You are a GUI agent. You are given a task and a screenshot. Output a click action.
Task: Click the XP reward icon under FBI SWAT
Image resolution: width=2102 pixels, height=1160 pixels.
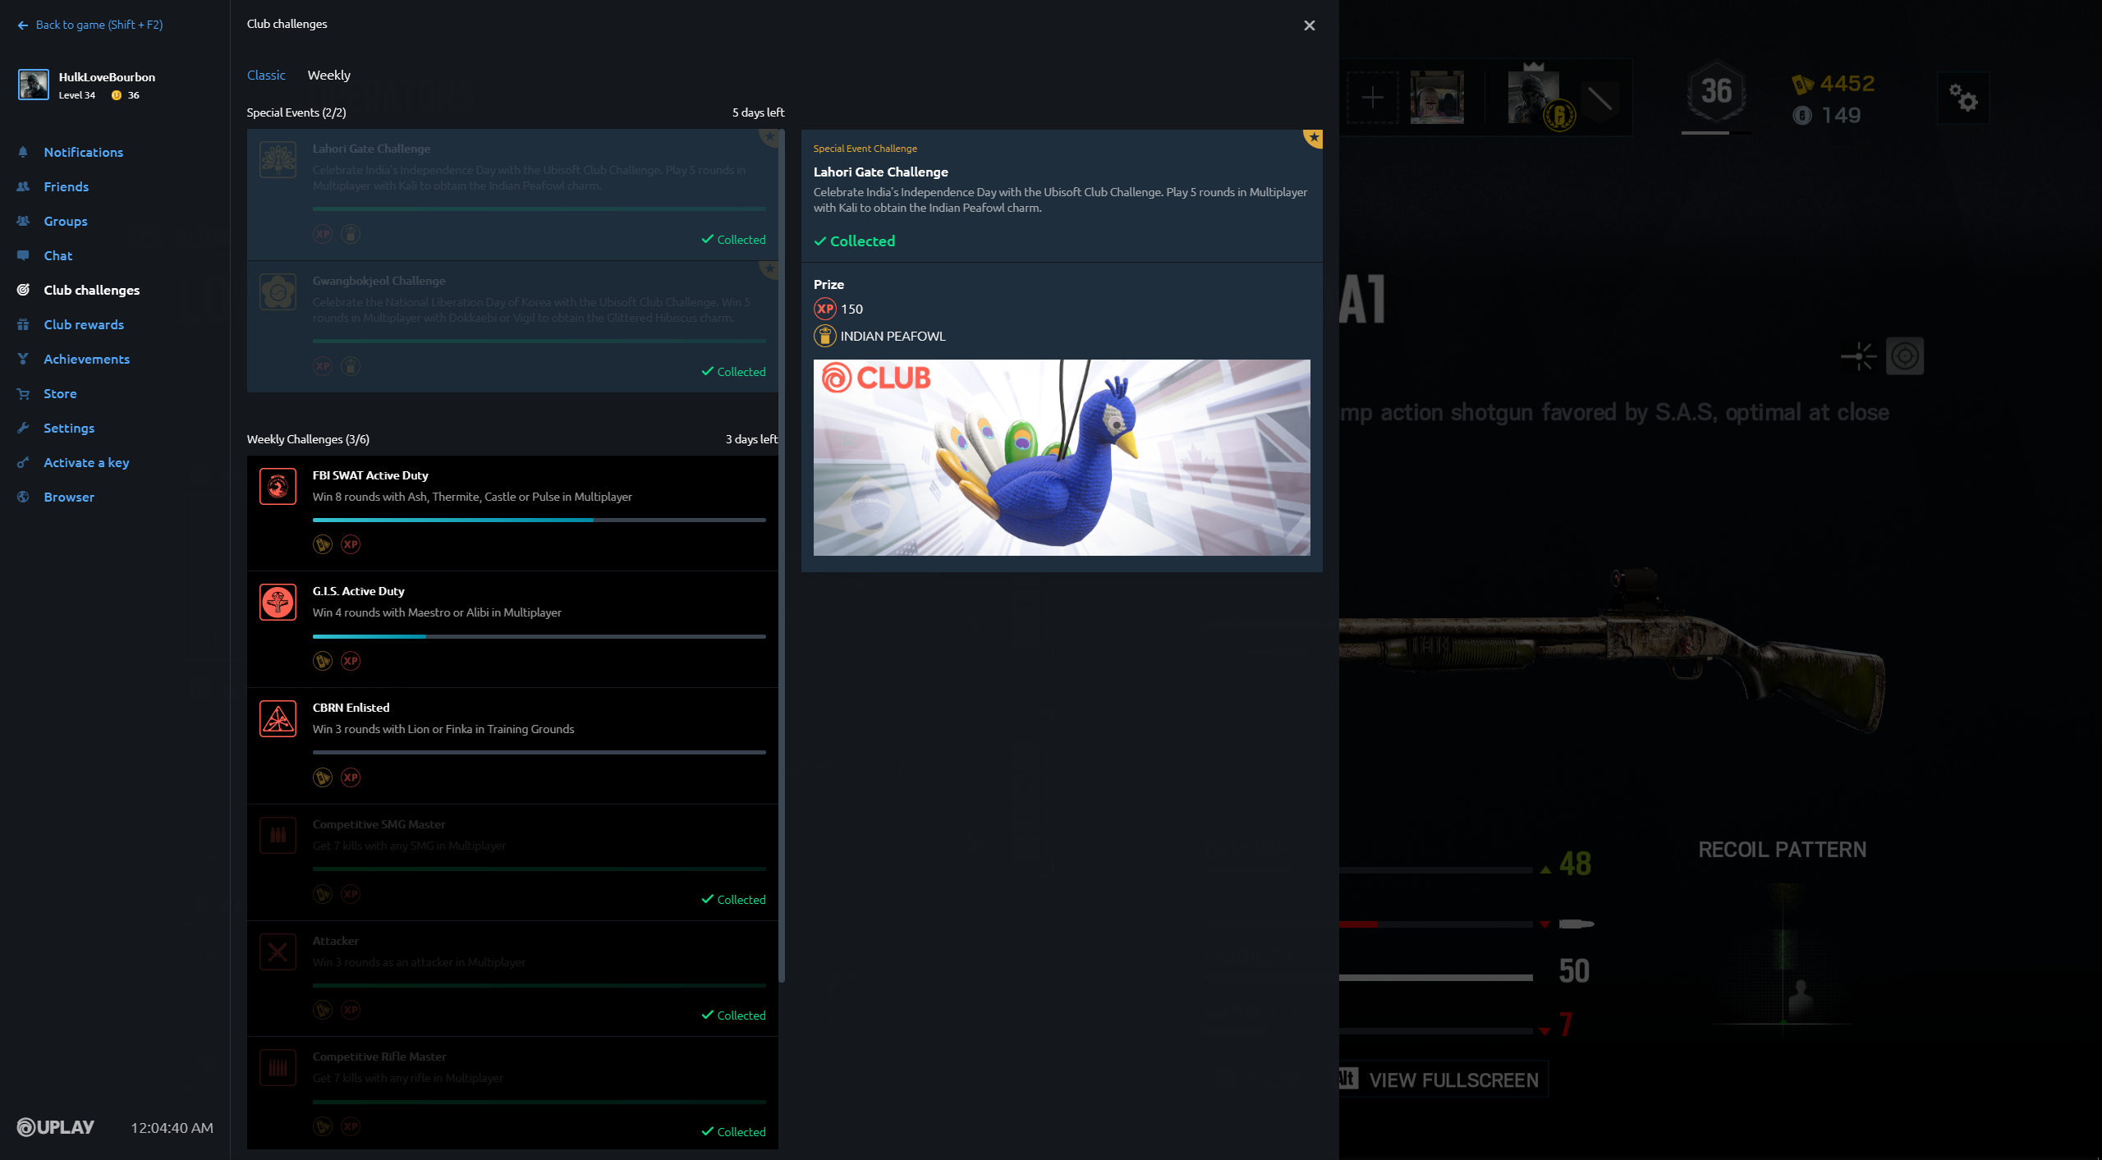[351, 544]
